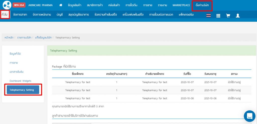Click Package ที่เปิดใช้งาน section title
This screenshot has width=257, height=124.
coord(64,66)
